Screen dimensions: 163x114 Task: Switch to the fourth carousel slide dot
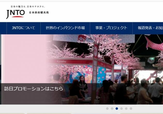(121, 109)
